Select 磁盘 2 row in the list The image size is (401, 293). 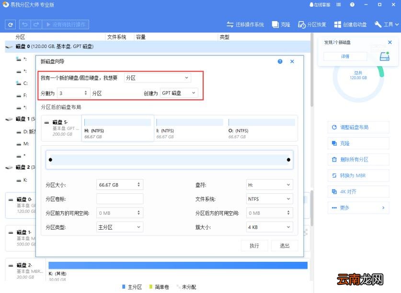click(21, 167)
